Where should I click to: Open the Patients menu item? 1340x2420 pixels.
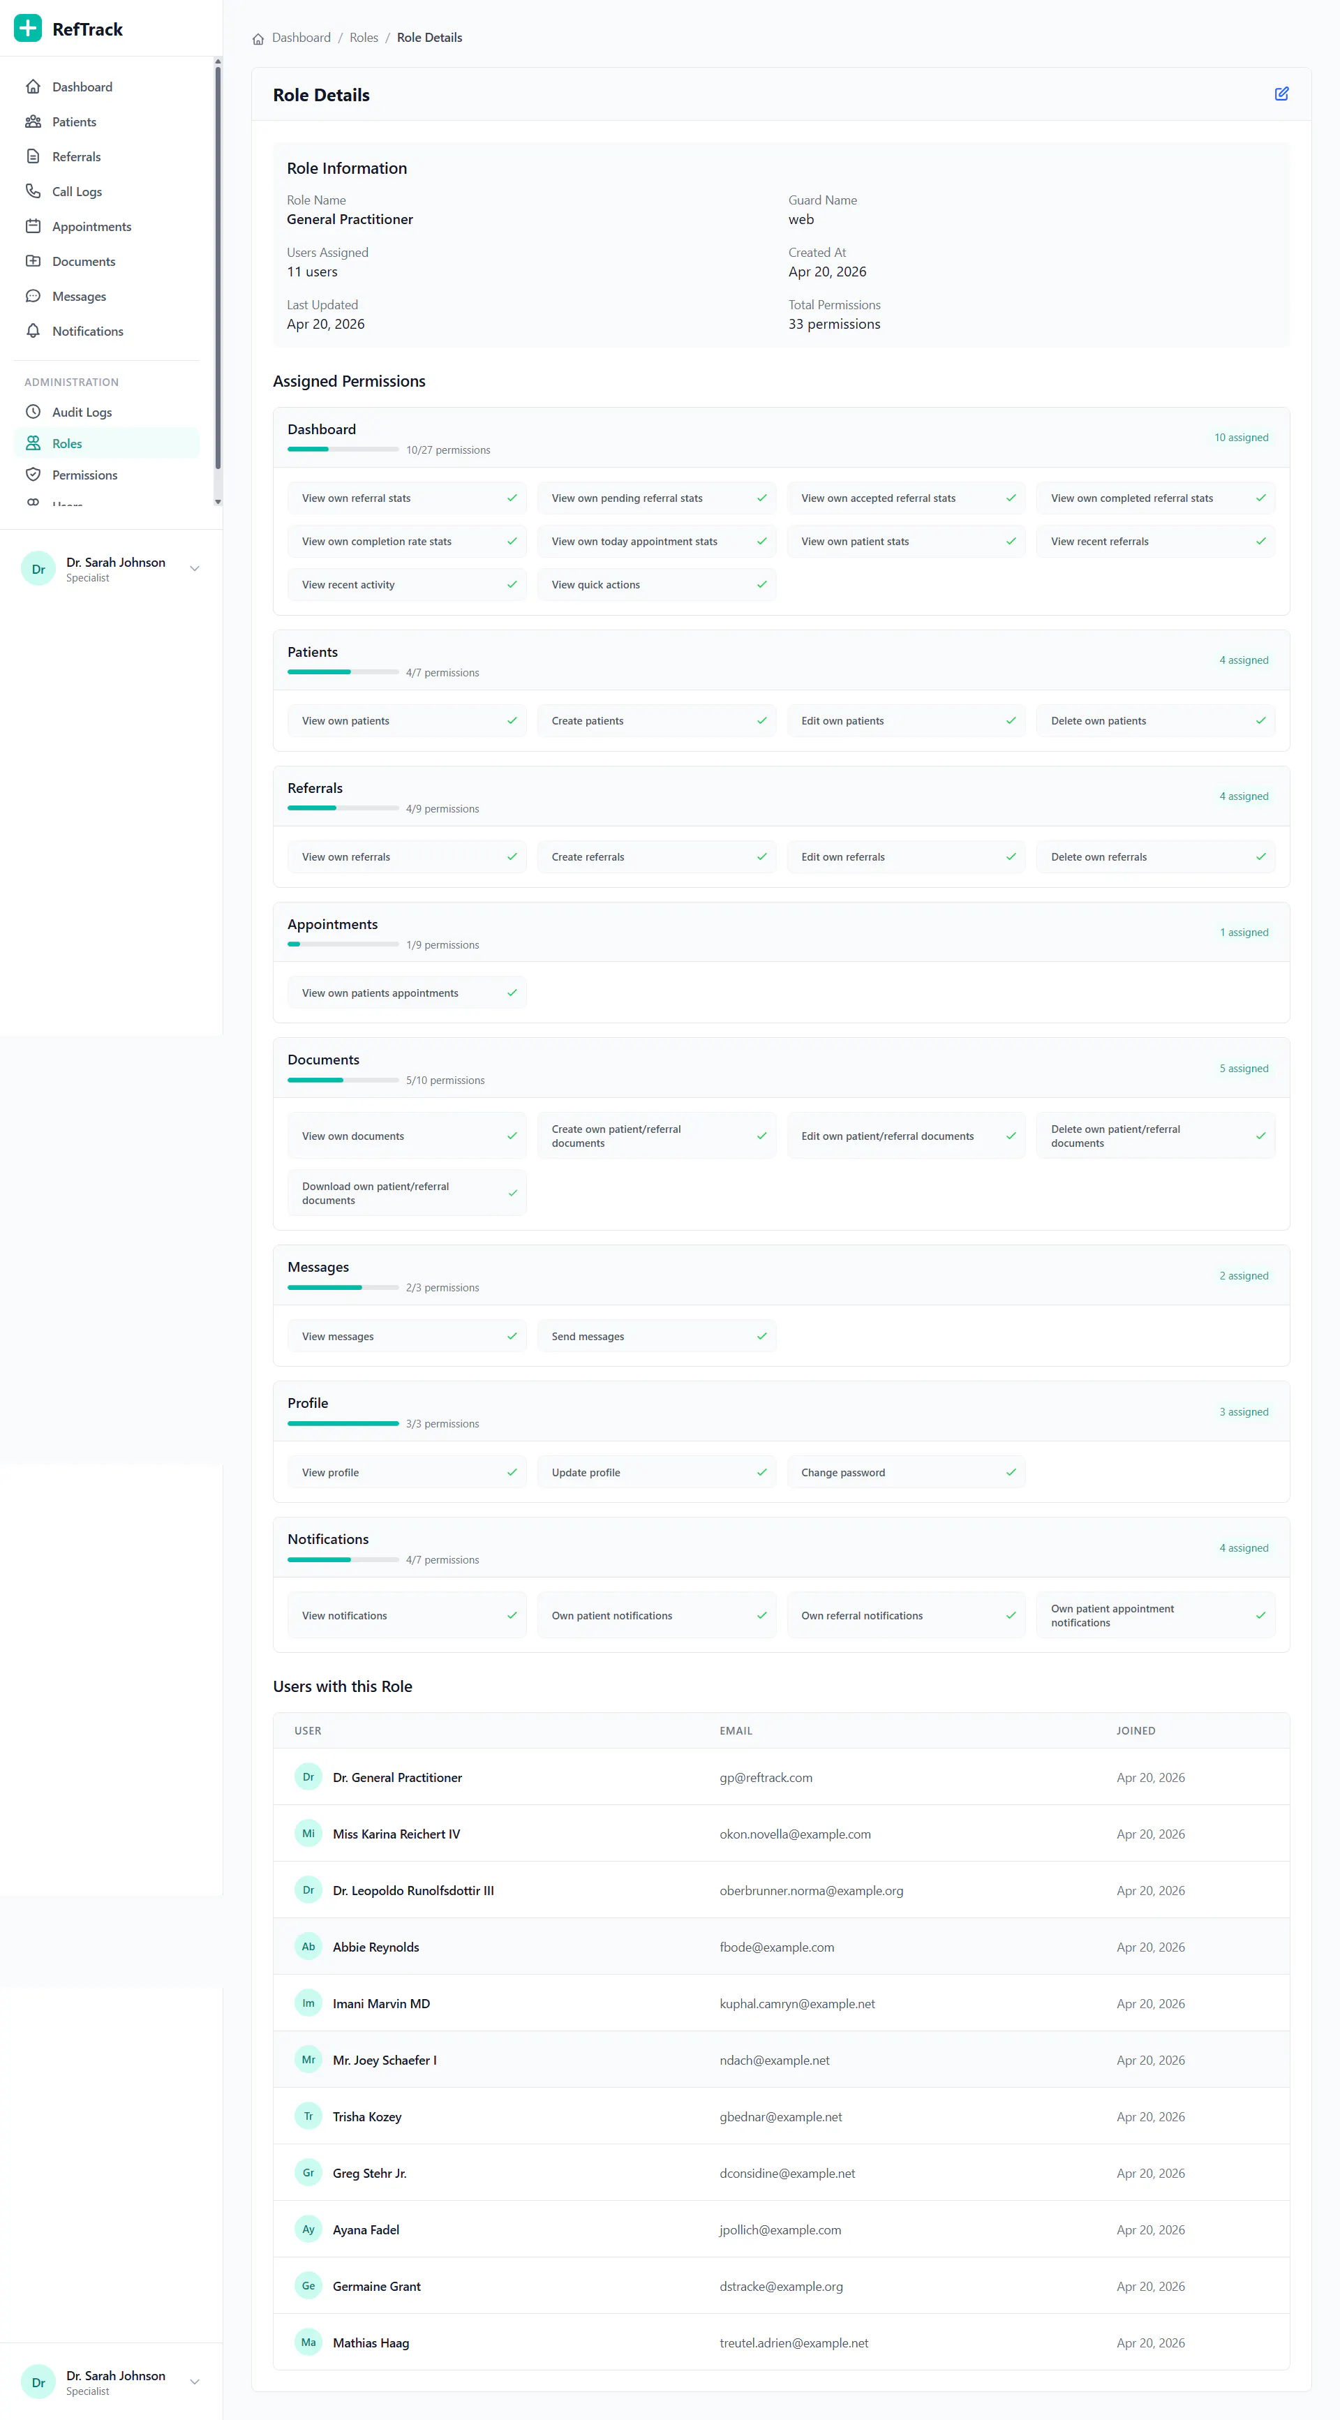tap(106, 121)
